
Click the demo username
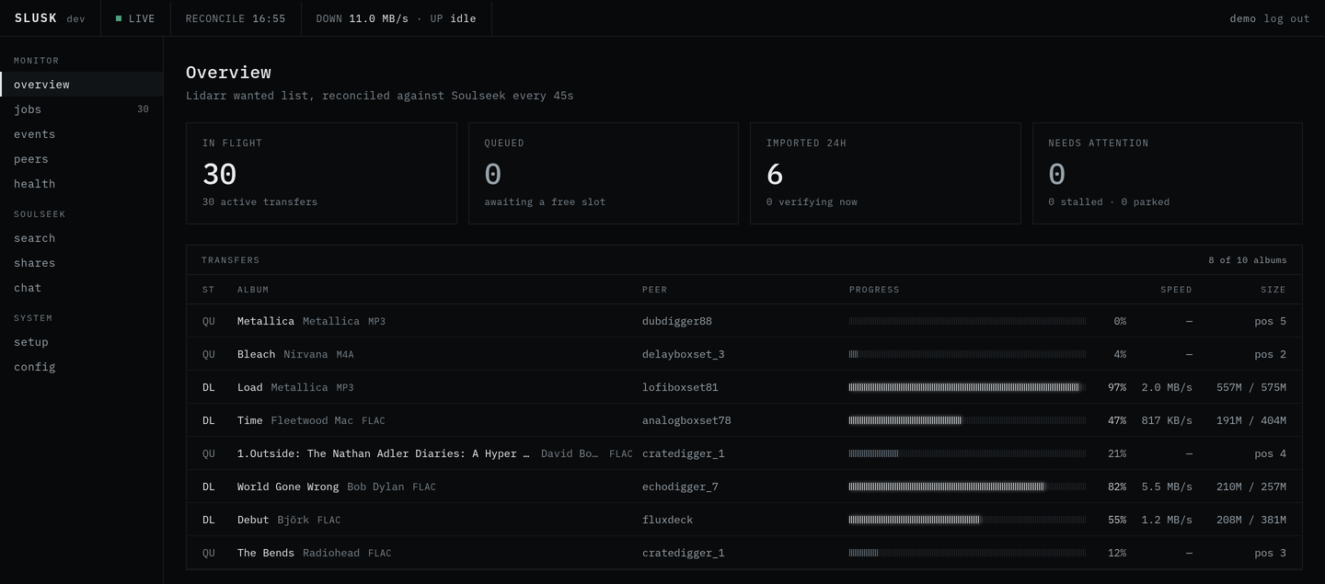[x=1242, y=18]
